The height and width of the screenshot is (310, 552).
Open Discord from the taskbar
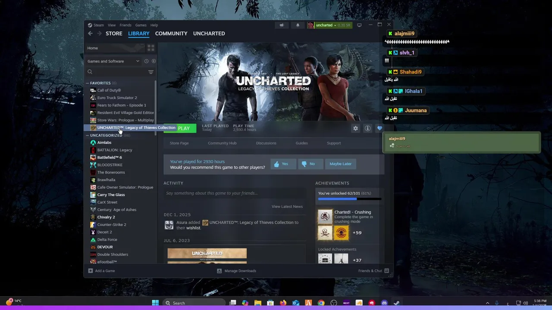[384, 303]
